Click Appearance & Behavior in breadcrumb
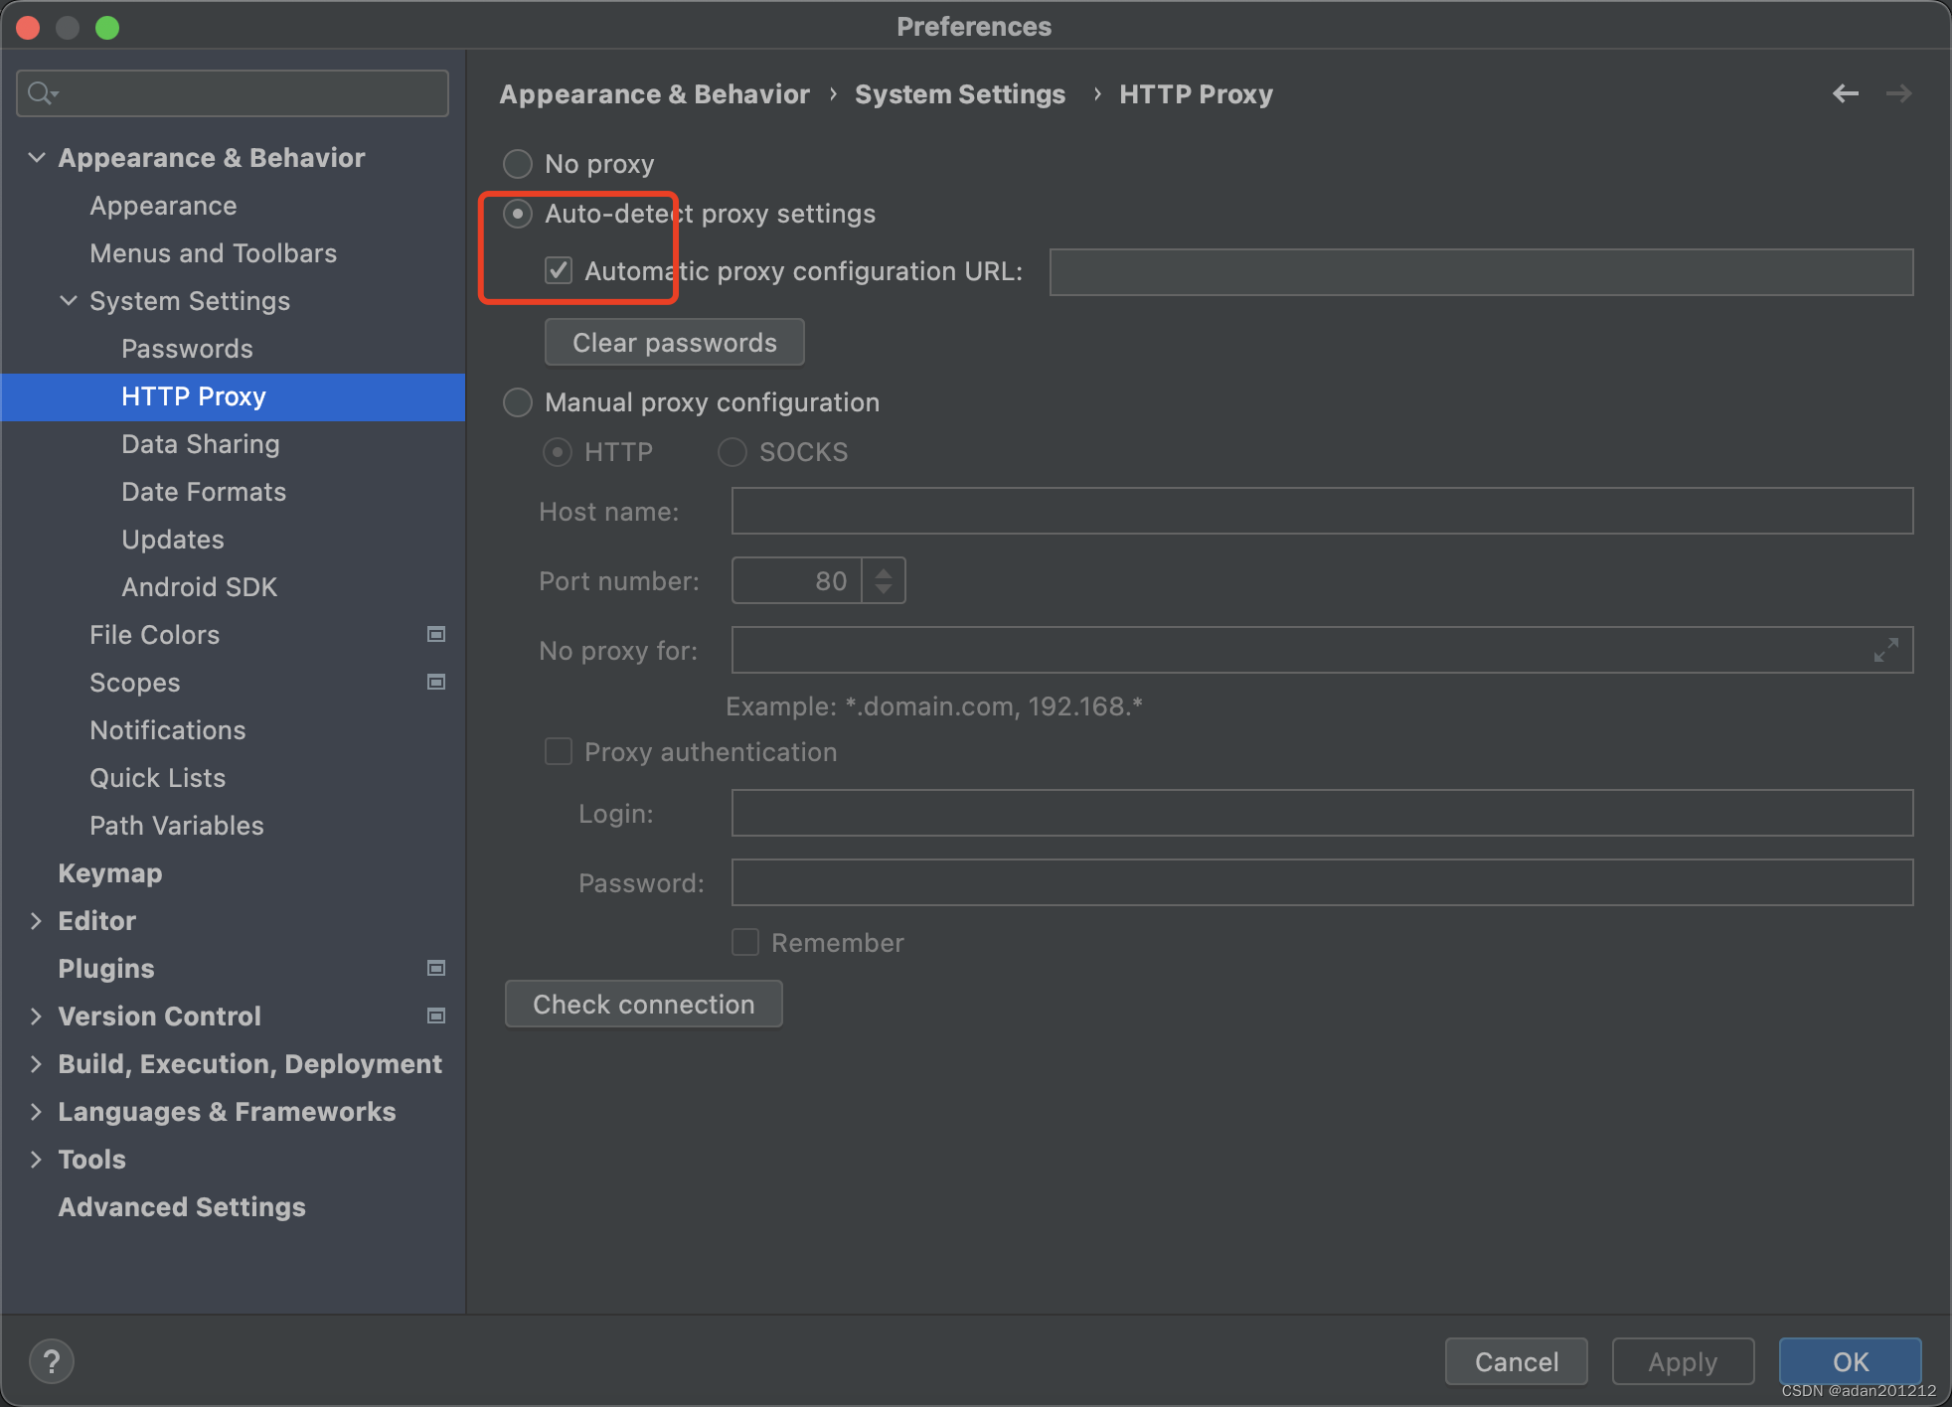1952x1407 pixels. coord(655,94)
